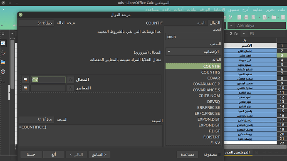Viewport: 287px width, 161px height.
Task: Switch to the الدوال tab
Action: tap(215, 23)
